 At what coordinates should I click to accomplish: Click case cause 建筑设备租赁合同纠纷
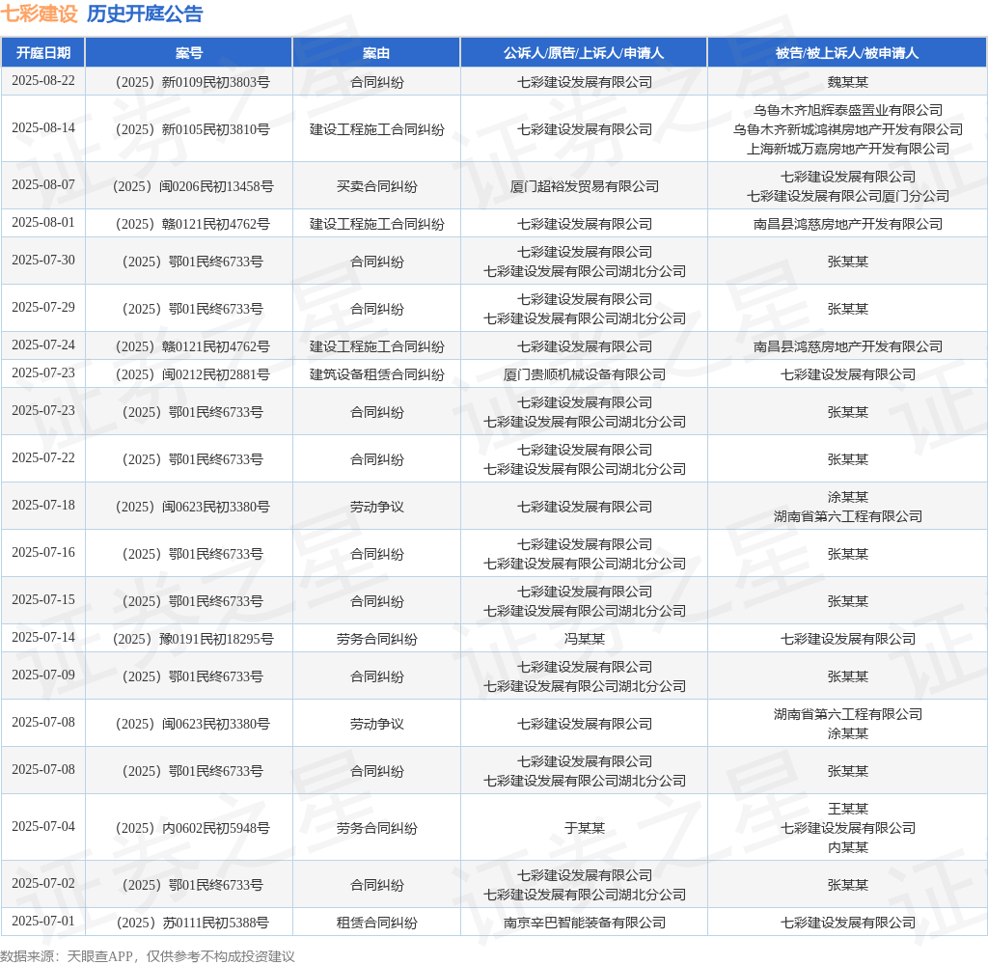377,374
